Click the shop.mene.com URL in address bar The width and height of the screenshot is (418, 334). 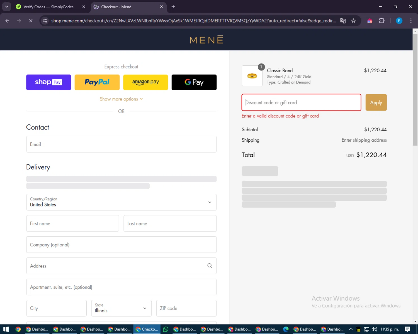tap(193, 21)
